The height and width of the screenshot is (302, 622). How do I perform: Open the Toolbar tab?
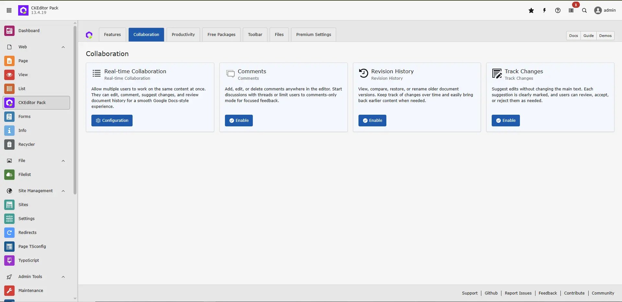255,35
